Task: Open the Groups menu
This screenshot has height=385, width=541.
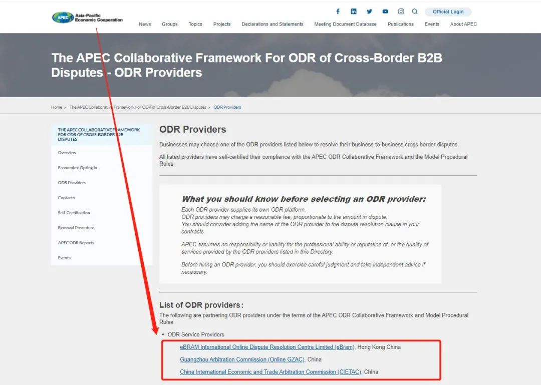Action: (169, 24)
